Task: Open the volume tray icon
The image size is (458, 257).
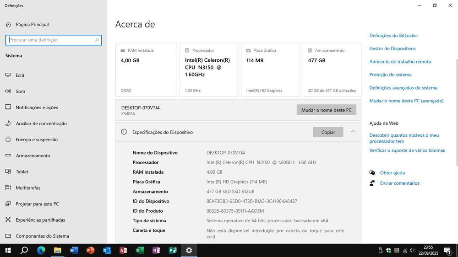Action: point(413,250)
